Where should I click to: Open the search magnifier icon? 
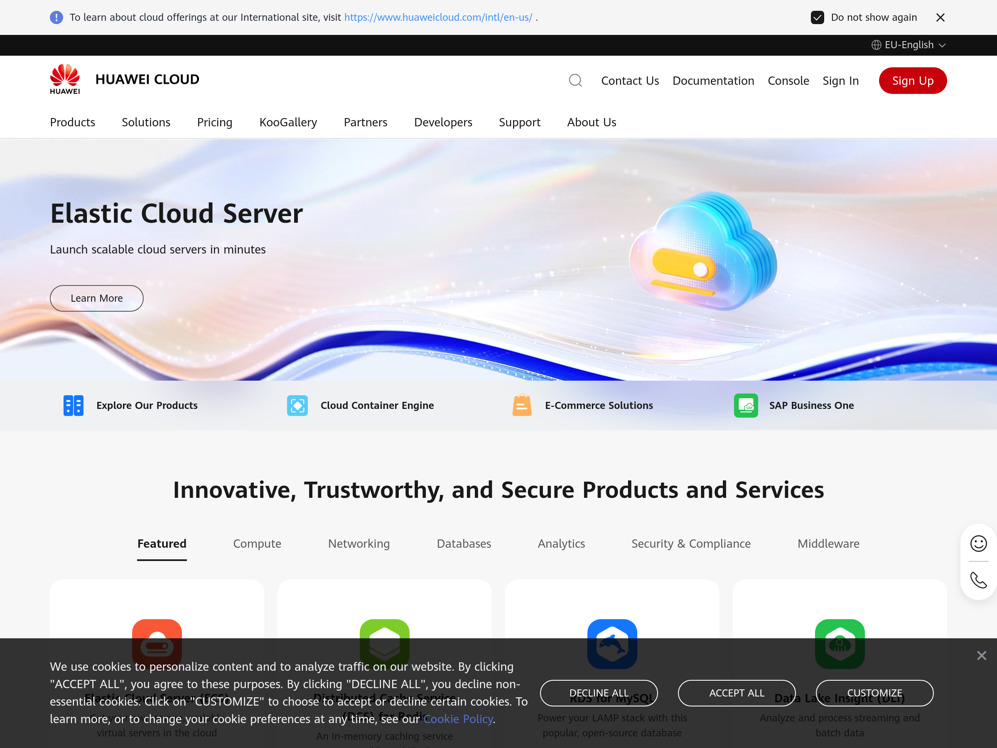point(575,81)
